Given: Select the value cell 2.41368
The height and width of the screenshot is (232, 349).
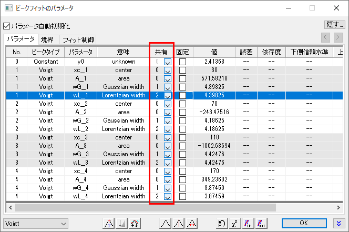Looking at the screenshot, I should pos(214,62).
